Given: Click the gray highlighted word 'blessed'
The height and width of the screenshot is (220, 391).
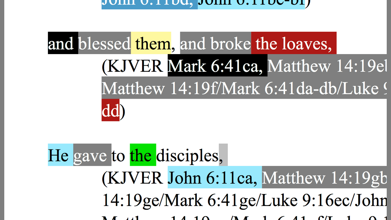Looking at the screenshot, I should (x=104, y=43).
